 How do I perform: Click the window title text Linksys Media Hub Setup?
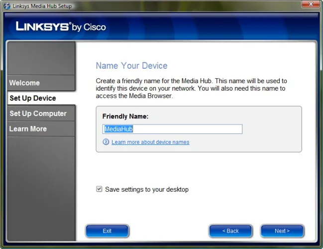[42, 6]
